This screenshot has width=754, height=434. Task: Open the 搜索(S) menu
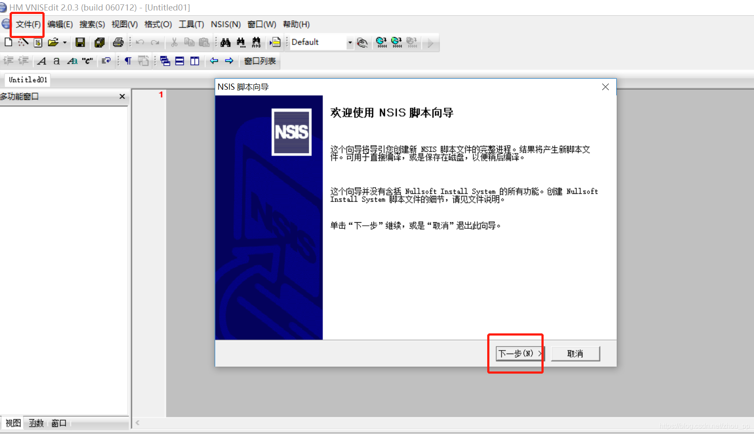coord(92,24)
